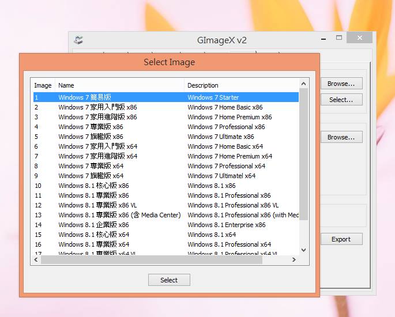Click the upper Browse... button in GImageX
The width and height of the screenshot is (395, 317).
tap(341, 84)
